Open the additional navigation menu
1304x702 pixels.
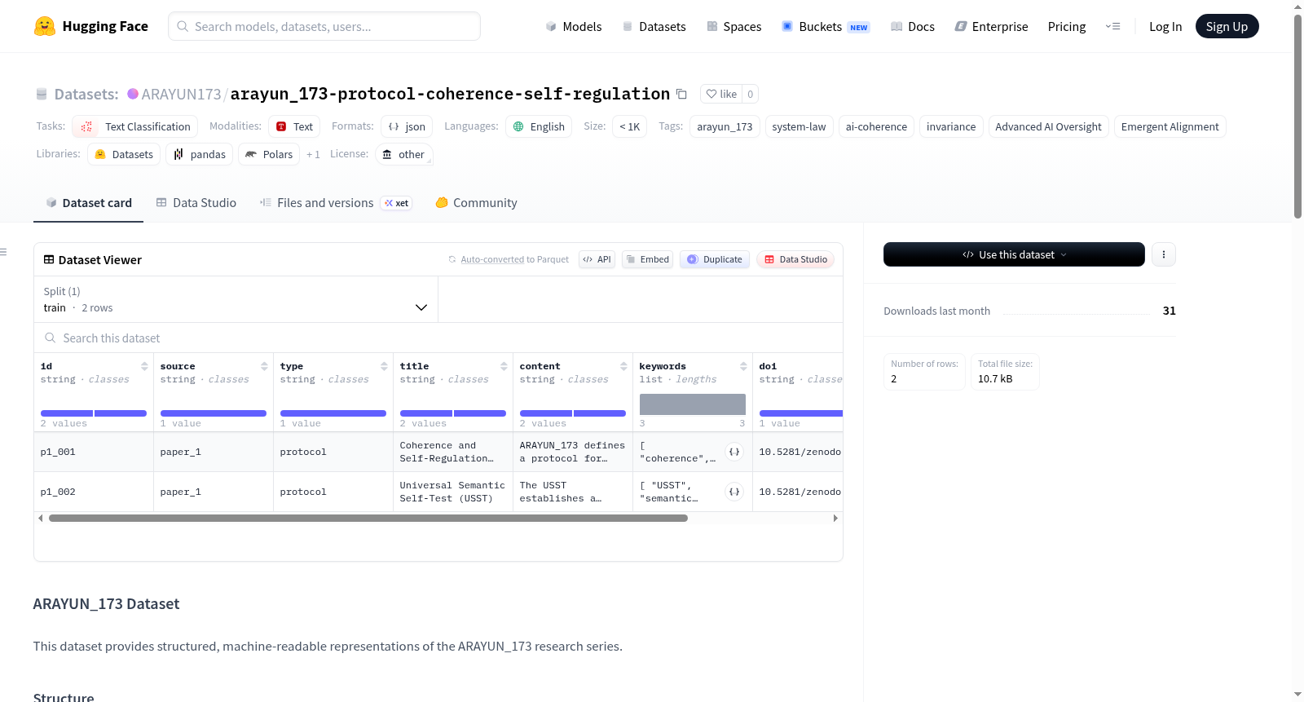(1112, 26)
